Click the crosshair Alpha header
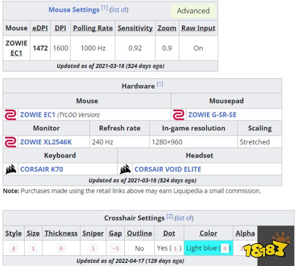 pos(245,233)
